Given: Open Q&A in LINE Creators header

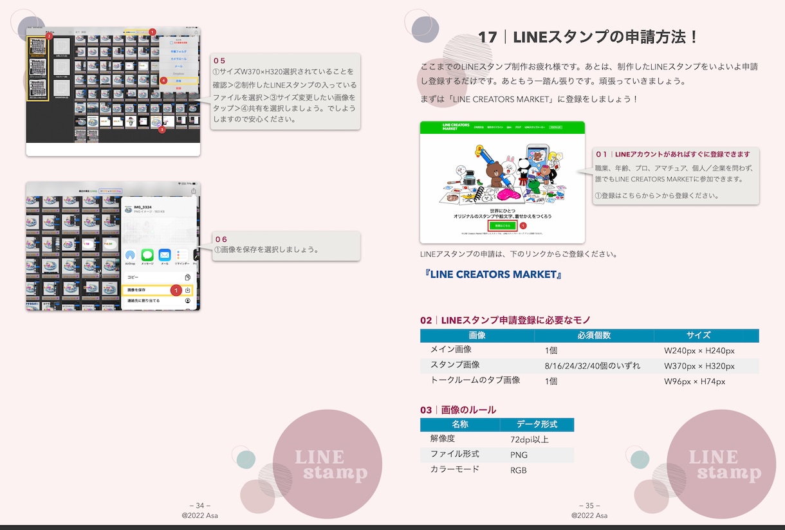Looking at the screenshot, I should point(508,127).
